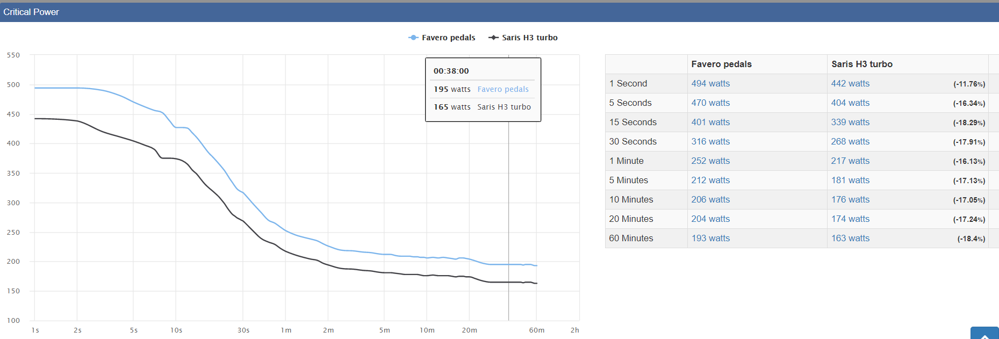
Task: Click the 30s x-axis label
Action: coord(243,330)
